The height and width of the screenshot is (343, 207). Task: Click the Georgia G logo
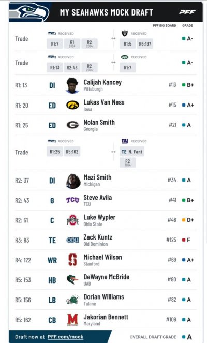[72, 125]
